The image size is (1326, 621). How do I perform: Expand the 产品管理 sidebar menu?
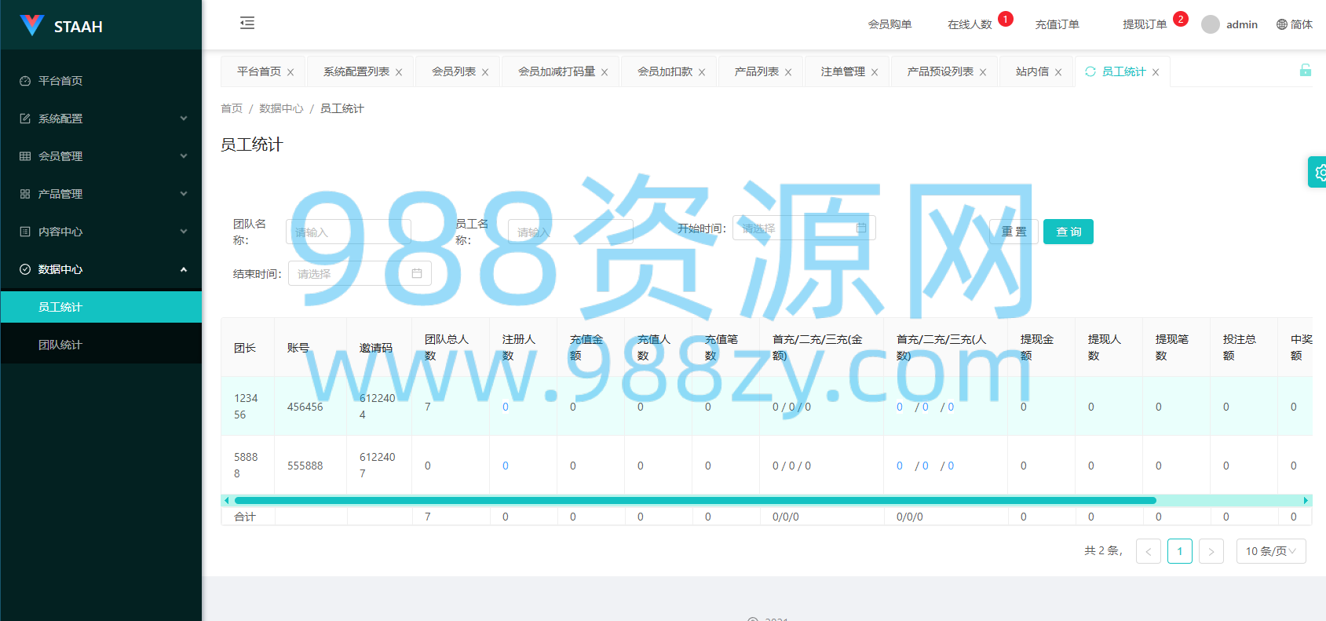tap(101, 194)
